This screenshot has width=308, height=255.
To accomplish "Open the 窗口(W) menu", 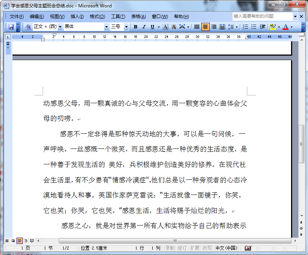I will (x=160, y=17).
